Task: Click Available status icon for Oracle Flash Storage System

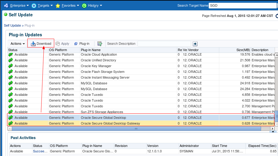Action: (11, 72)
